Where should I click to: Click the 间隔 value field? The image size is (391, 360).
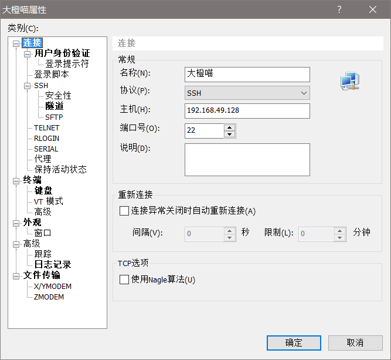204,234
